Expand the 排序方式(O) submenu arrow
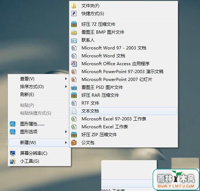 pos(66,87)
